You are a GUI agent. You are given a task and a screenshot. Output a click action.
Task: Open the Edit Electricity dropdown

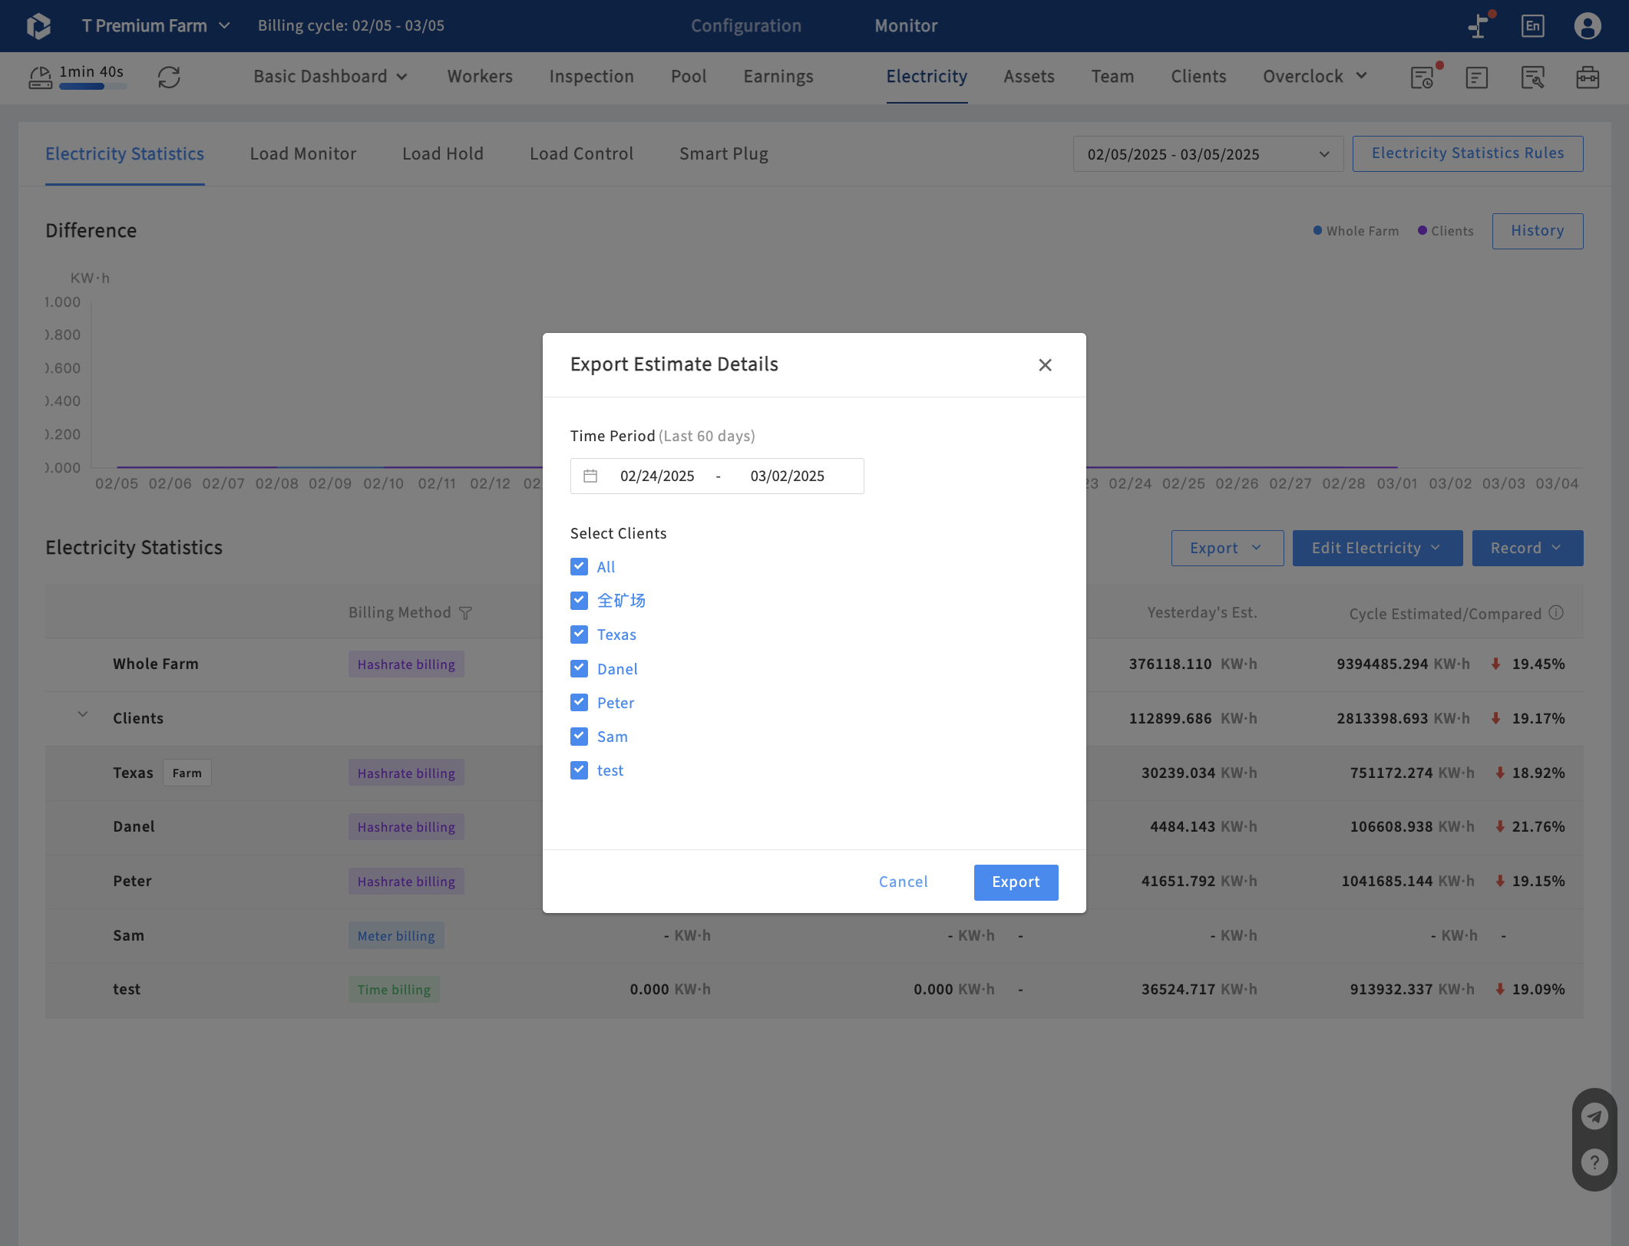coord(1377,549)
